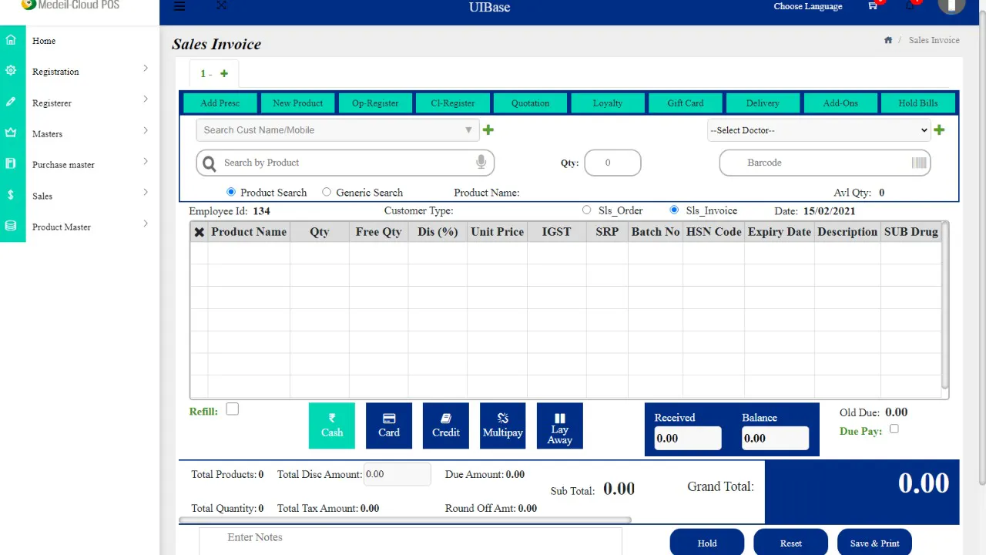Open the shopping cart icon
The height and width of the screenshot is (555, 986).
[873, 6]
